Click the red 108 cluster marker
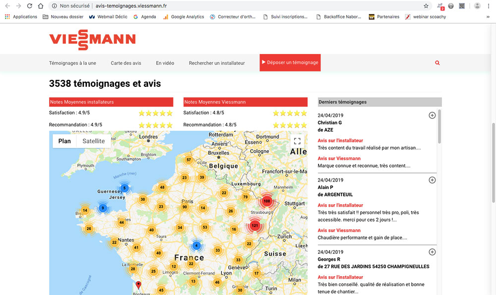The height and width of the screenshot is (295, 496). (267, 201)
